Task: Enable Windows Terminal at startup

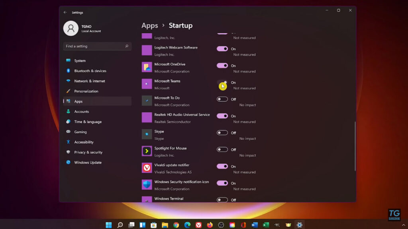Action: [x=222, y=200]
